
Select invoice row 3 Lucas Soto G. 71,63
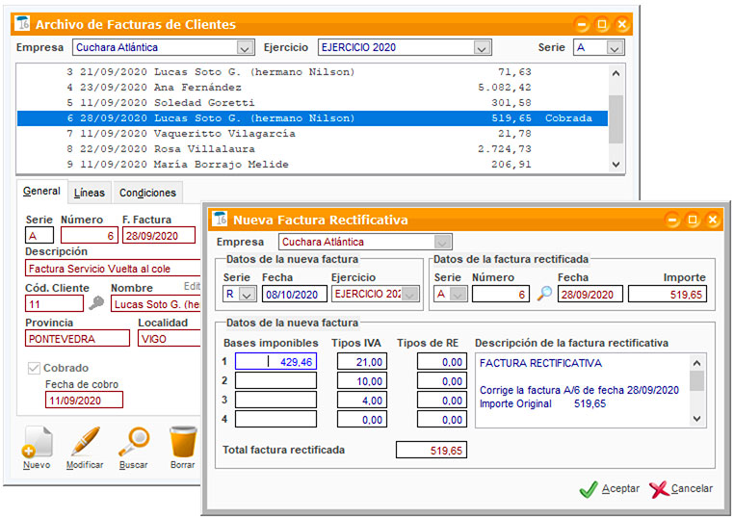[312, 72]
